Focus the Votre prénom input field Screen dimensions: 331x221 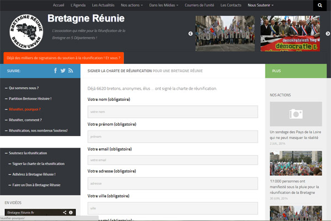coord(173,137)
